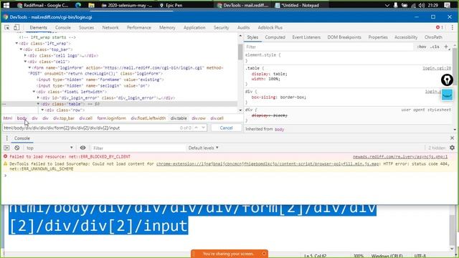Open the DevTools customize menu icon
The width and height of the screenshot is (459, 258).
[453, 27]
